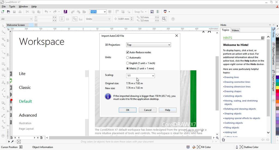Click the yellow swatch in color palette
The width and height of the screenshot is (279, 150).
point(277,88)
